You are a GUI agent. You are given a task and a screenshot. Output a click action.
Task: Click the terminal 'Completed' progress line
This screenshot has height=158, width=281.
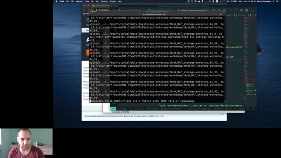(x=142, y=101)
